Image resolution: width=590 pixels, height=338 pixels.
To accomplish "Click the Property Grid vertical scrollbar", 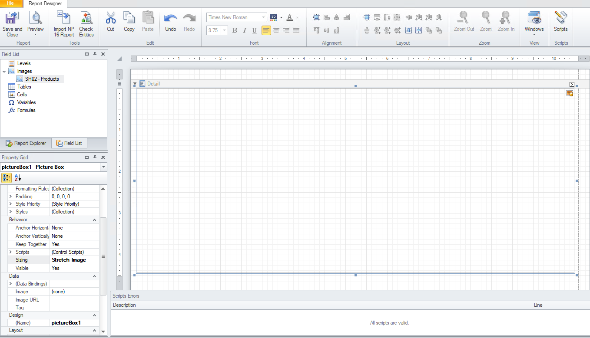I will coord(103,256).
